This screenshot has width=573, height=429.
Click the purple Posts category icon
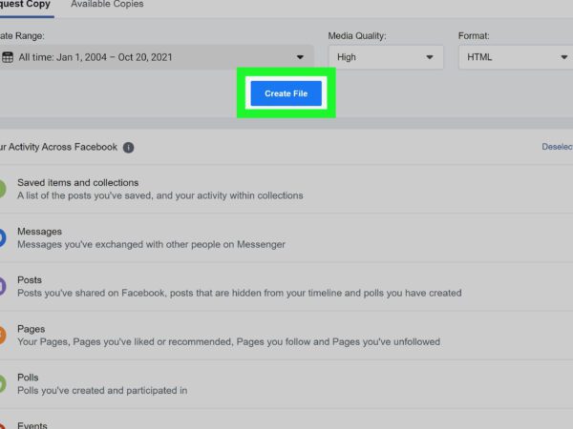(3, 287)
